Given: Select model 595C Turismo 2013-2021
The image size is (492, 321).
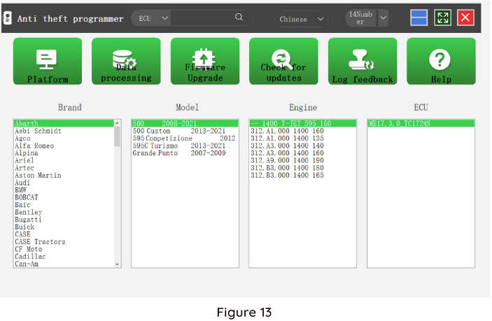Looking at the screenshot, I should point(185,145).
